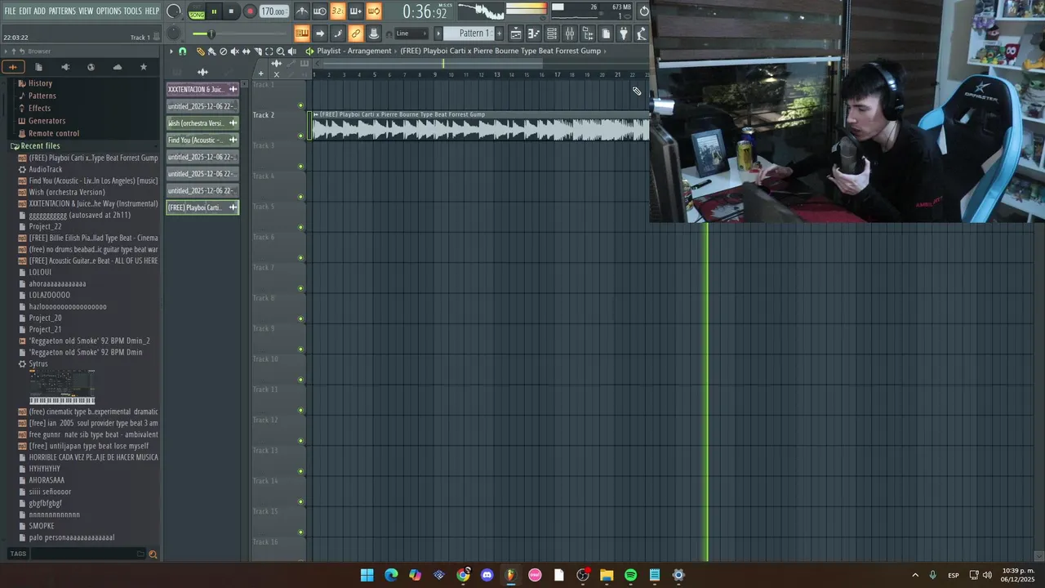Expand the Patterns item in Browser
The width and height of the screenshot is (1045, 588).
(x=42, y=96)
